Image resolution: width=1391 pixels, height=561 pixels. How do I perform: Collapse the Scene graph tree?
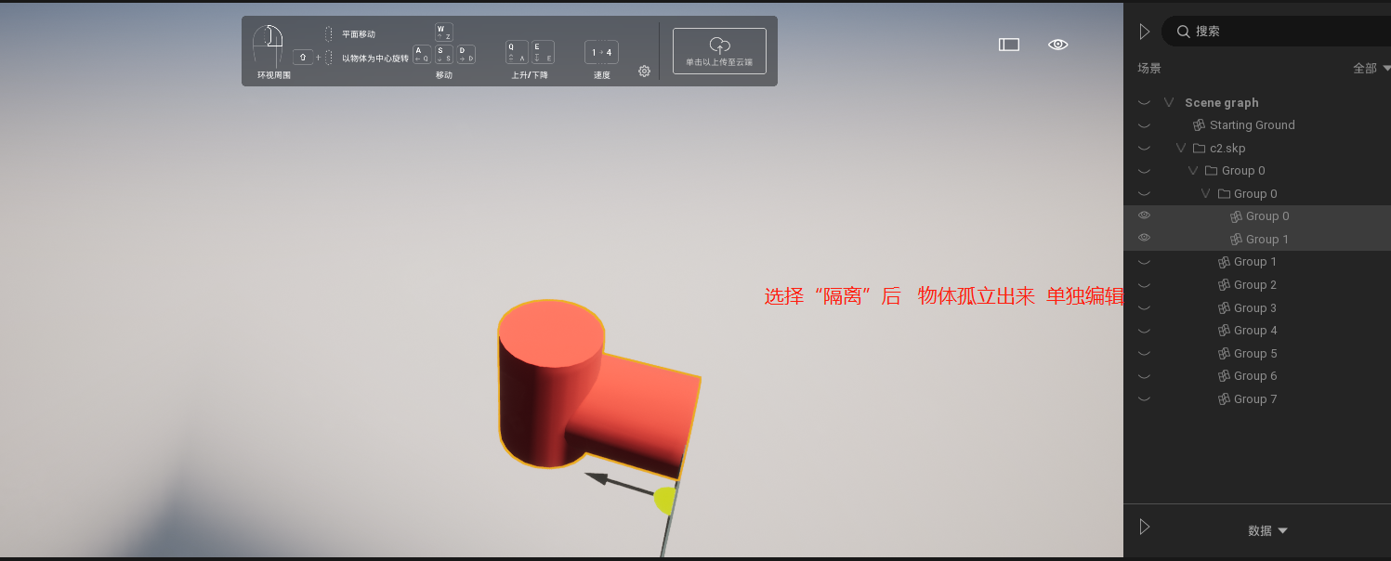pos(1169,103)
